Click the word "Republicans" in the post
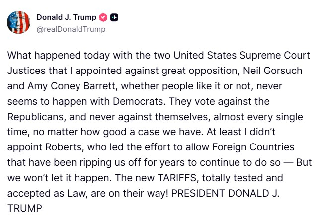The width and height of the screenshot is (318, 216). [x=36, y=116]
